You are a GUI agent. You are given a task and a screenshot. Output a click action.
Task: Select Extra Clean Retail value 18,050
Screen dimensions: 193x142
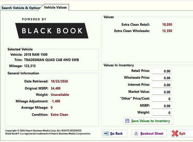click(x=167, y=25)
